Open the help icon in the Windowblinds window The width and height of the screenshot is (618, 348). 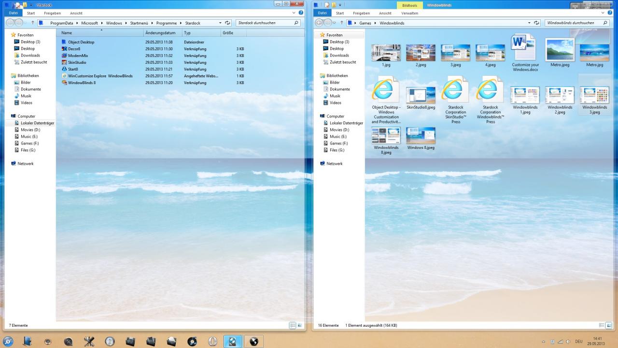pyautogui.click(x=610, y=13)
